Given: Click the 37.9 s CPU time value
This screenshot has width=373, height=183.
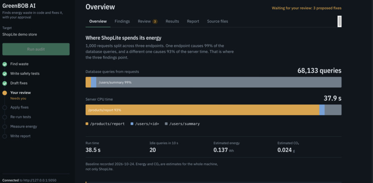Looking at the screenshot, I should point(333,98).
